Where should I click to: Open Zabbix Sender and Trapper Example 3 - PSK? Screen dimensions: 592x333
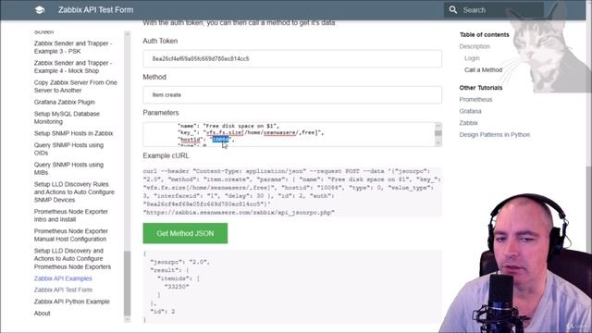pos(73,47)
